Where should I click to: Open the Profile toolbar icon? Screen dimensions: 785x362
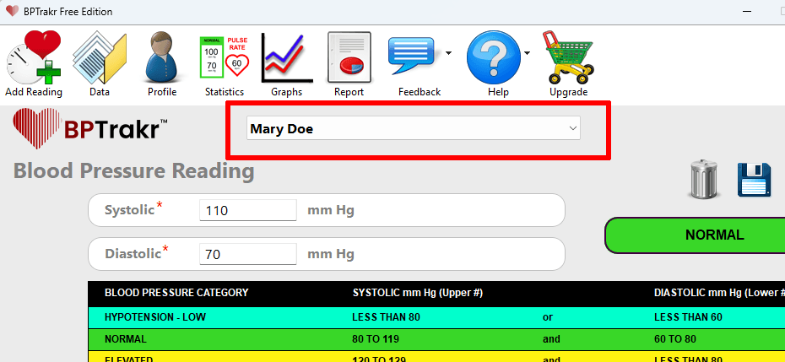tap(161, 61)
